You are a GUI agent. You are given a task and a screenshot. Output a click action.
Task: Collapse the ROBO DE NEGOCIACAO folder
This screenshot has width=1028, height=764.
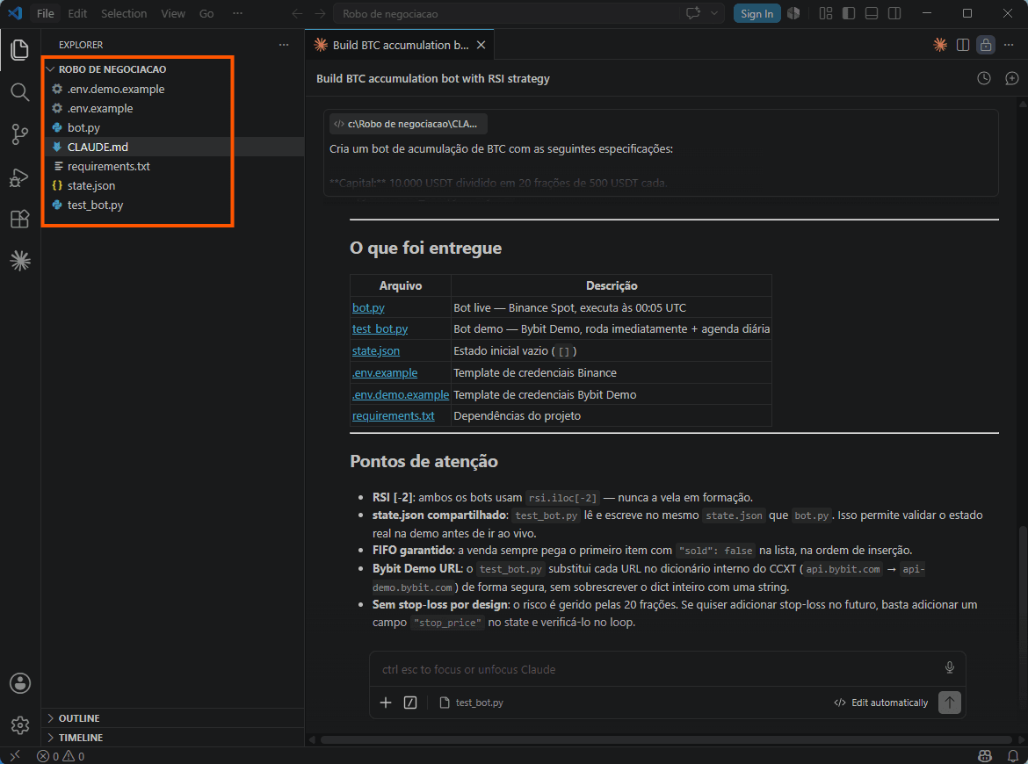(112, 69)
